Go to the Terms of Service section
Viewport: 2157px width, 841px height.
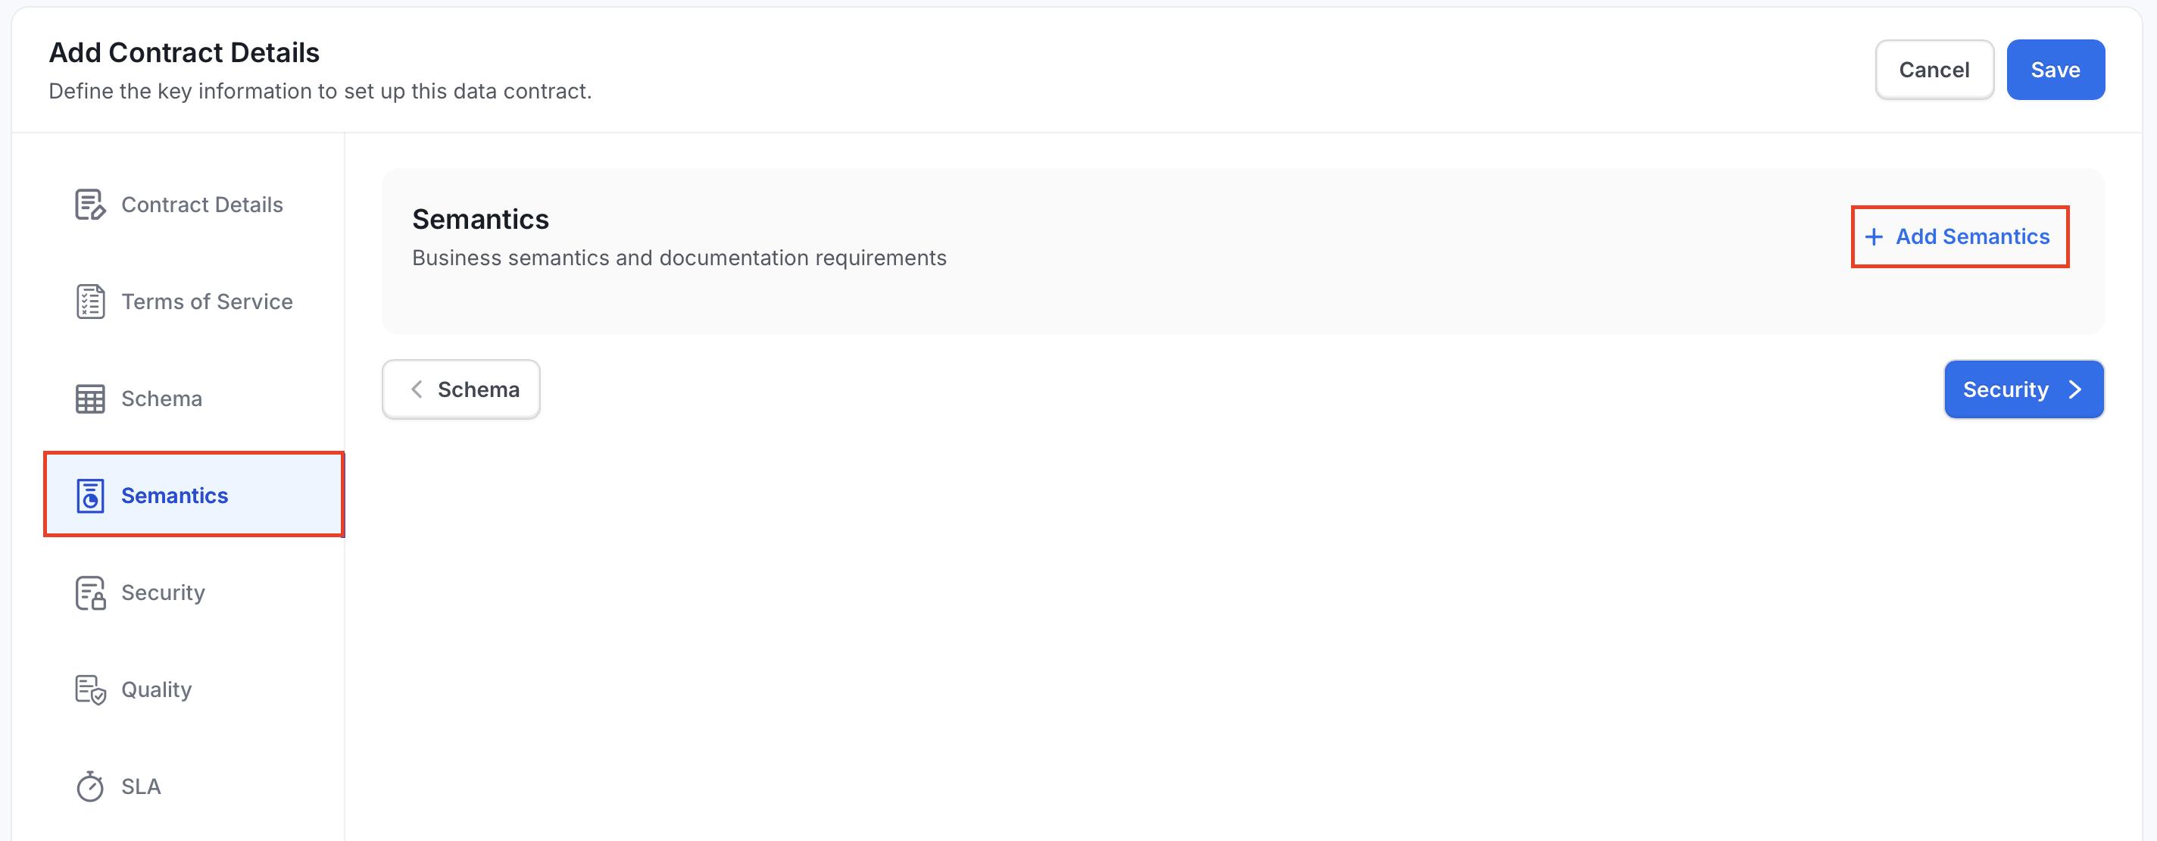pyautogui.click(x=194, y=302)
